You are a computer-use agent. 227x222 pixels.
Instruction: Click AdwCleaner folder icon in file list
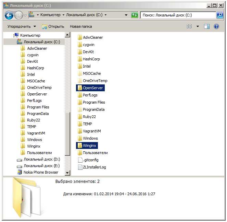point(80,37)
